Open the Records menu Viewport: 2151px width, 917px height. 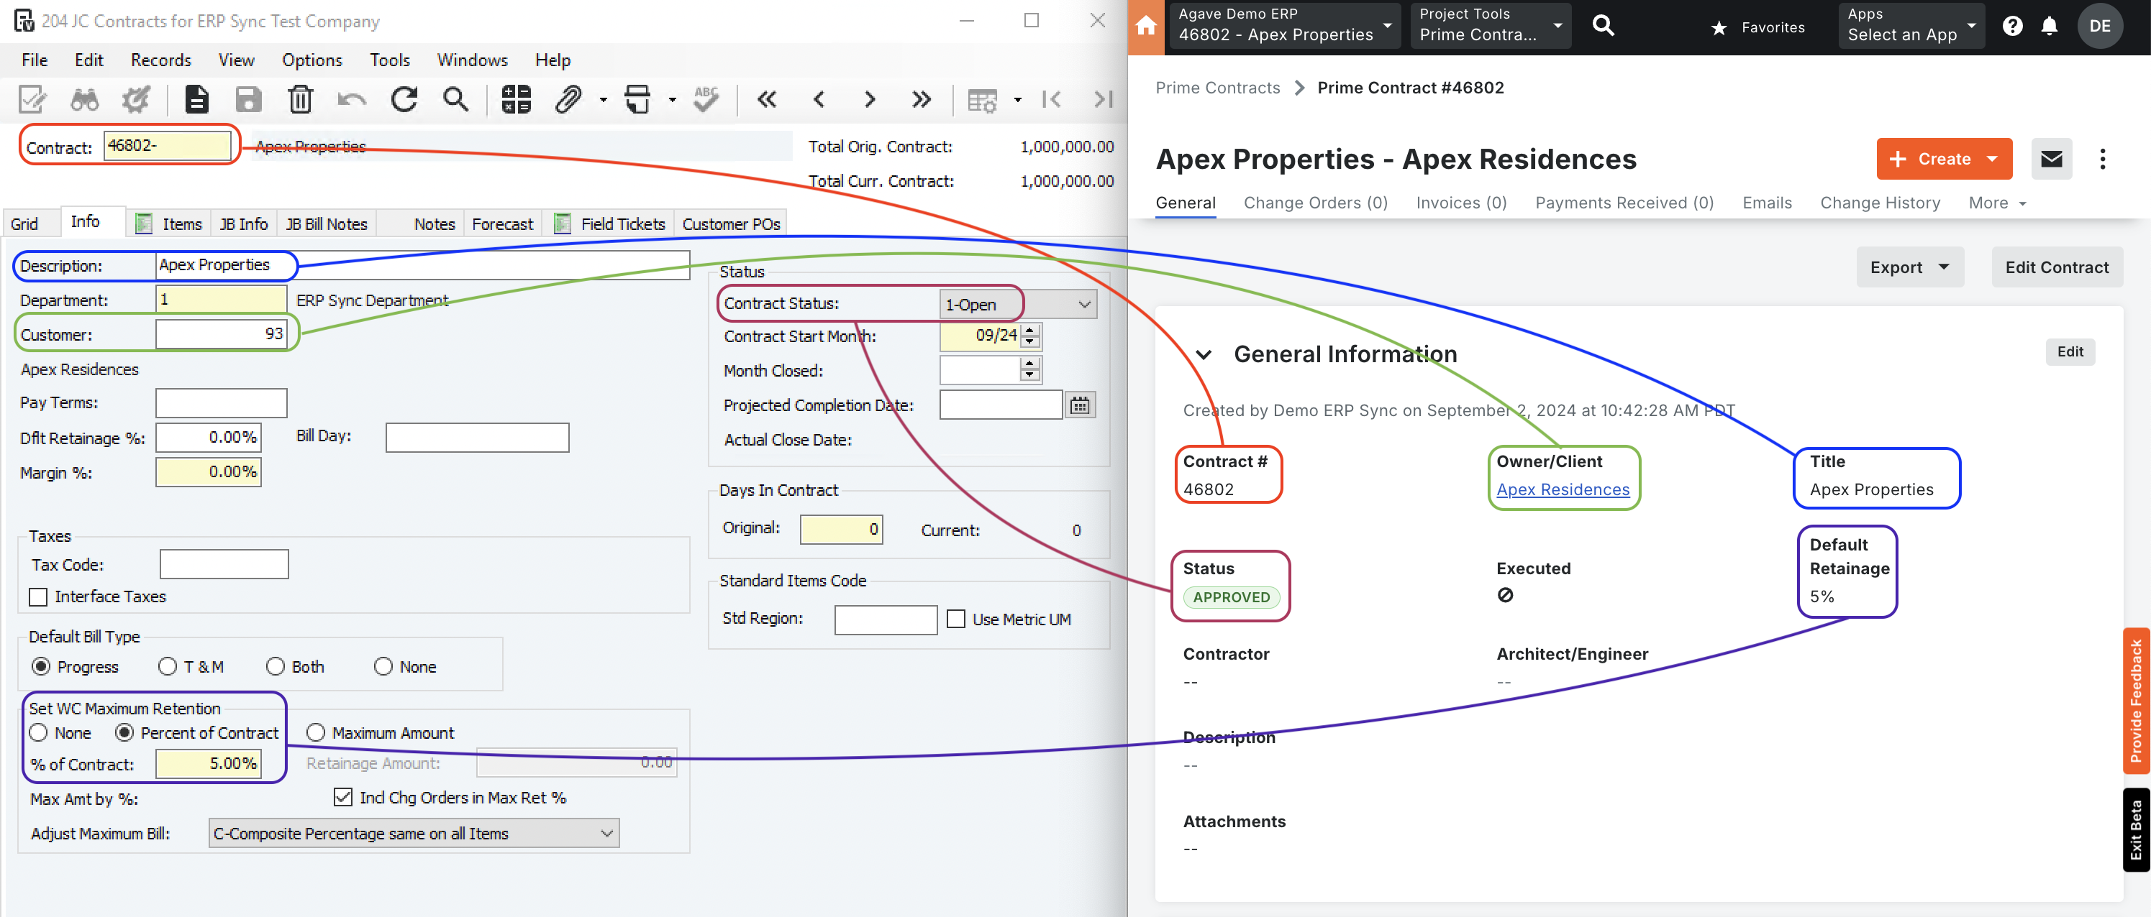(161, 60)
